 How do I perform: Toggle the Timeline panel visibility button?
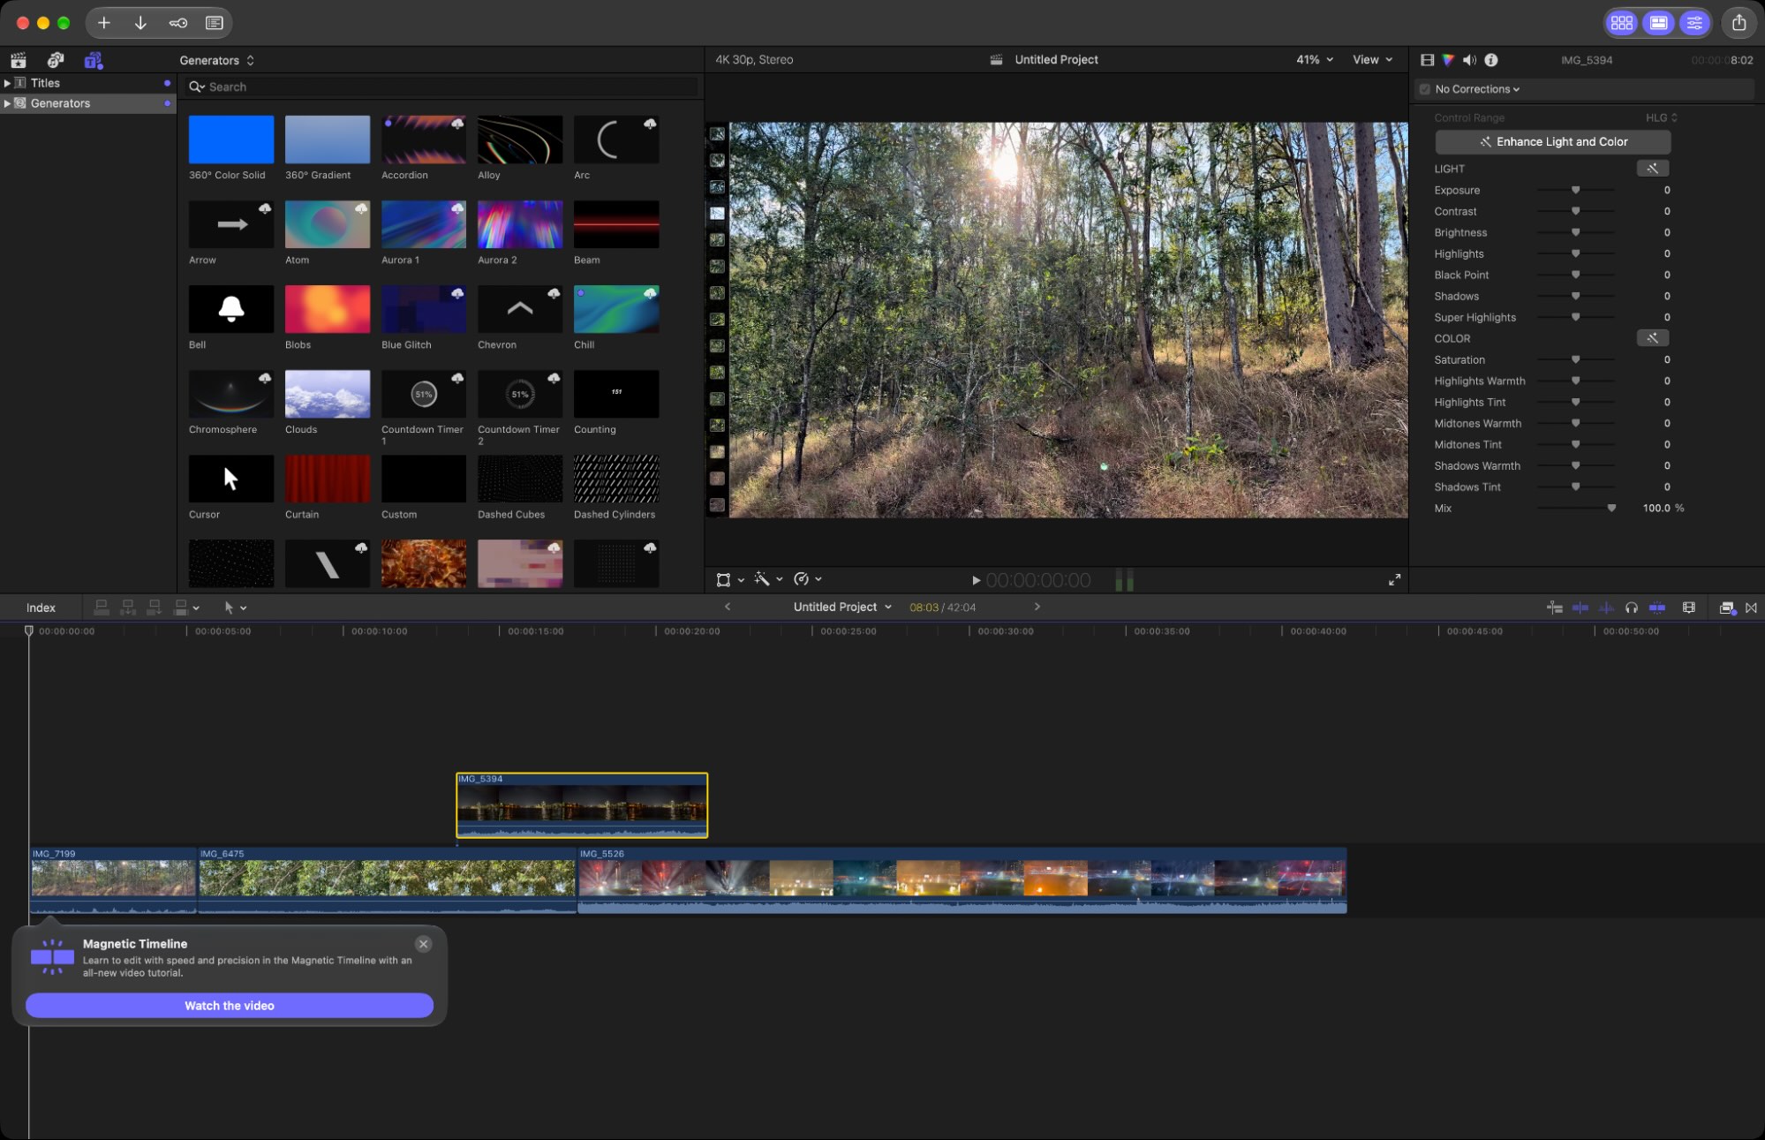click(x=1659, y=23)
